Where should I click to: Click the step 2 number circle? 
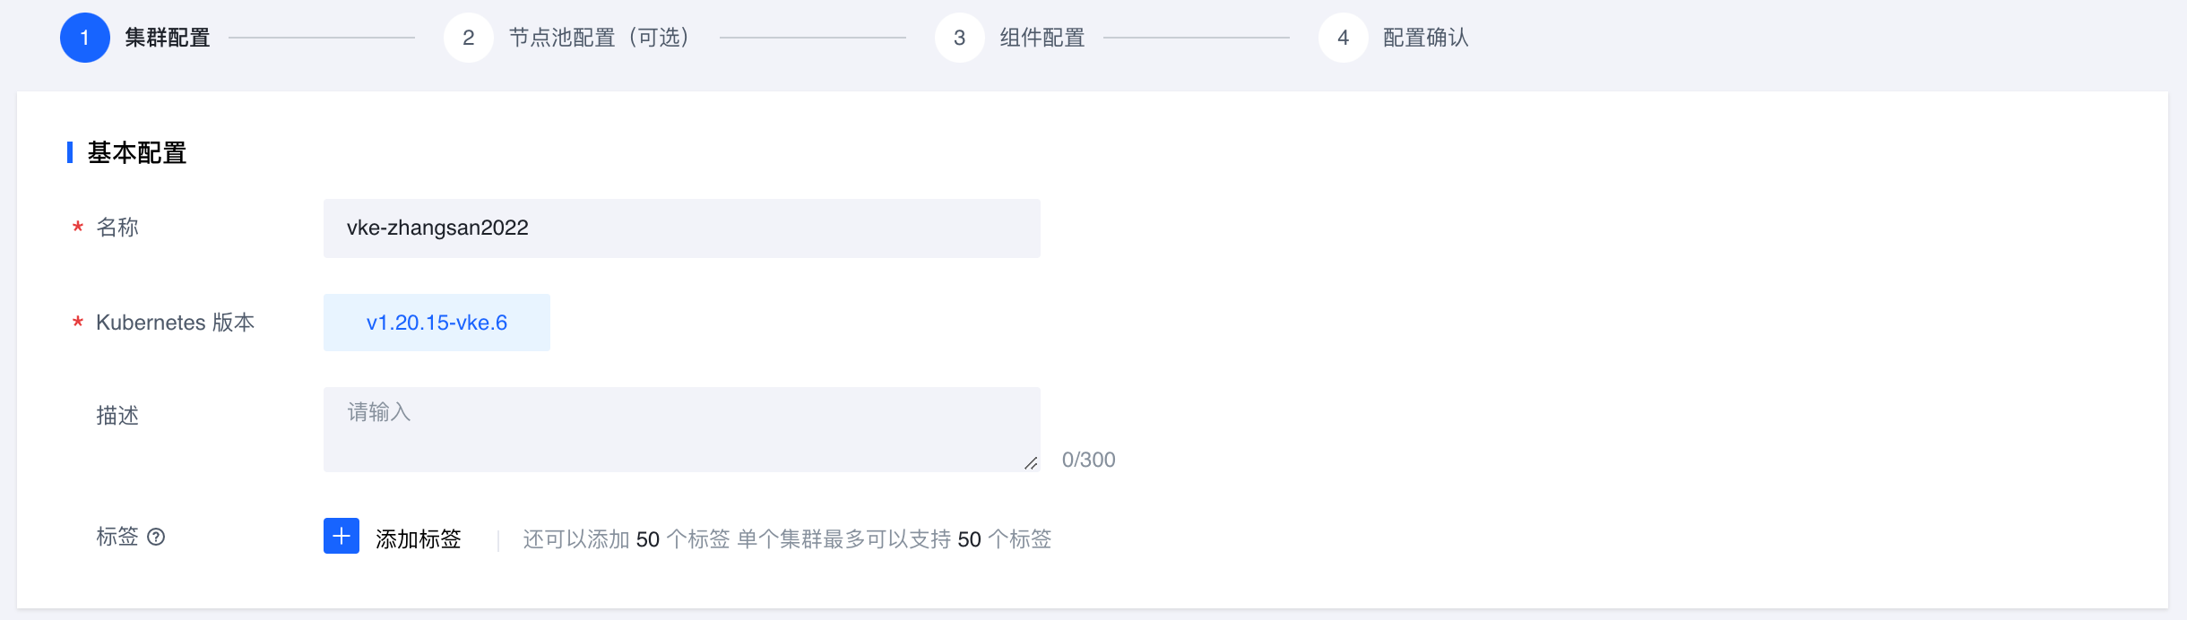point(468,38)
